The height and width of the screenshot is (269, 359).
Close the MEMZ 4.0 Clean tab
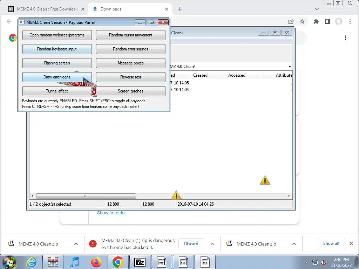[83, 9]
